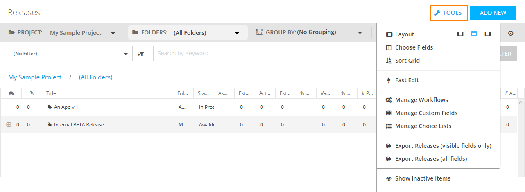Choose Export Releases (all fields)

pyautogui.click(x=431, y=159)
